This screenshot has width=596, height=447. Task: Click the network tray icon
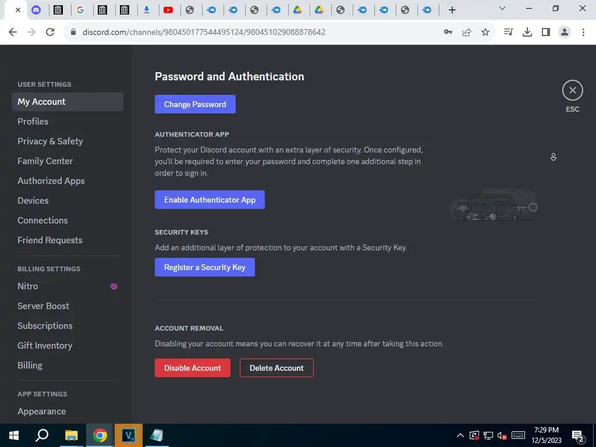(488, 435)
